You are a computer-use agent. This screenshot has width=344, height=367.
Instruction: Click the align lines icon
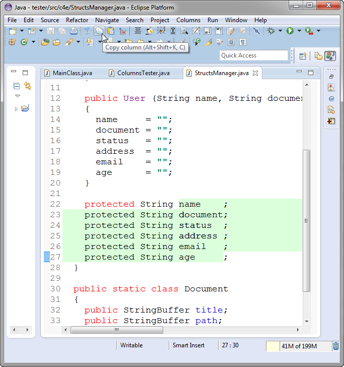[x=138, y=31]
